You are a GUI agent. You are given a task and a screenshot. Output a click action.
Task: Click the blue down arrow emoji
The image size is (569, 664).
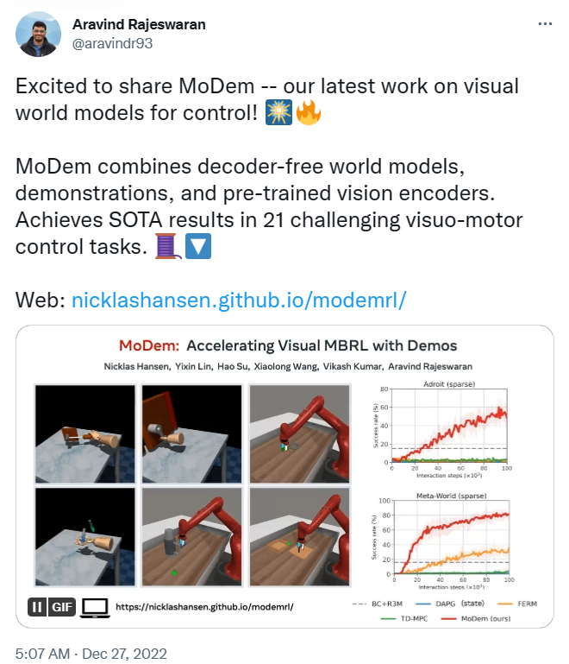tap(197, 248)
